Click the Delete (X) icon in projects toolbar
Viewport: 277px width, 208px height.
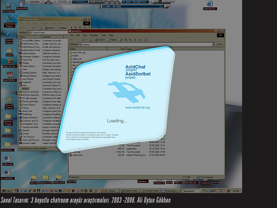pos(135,40)
